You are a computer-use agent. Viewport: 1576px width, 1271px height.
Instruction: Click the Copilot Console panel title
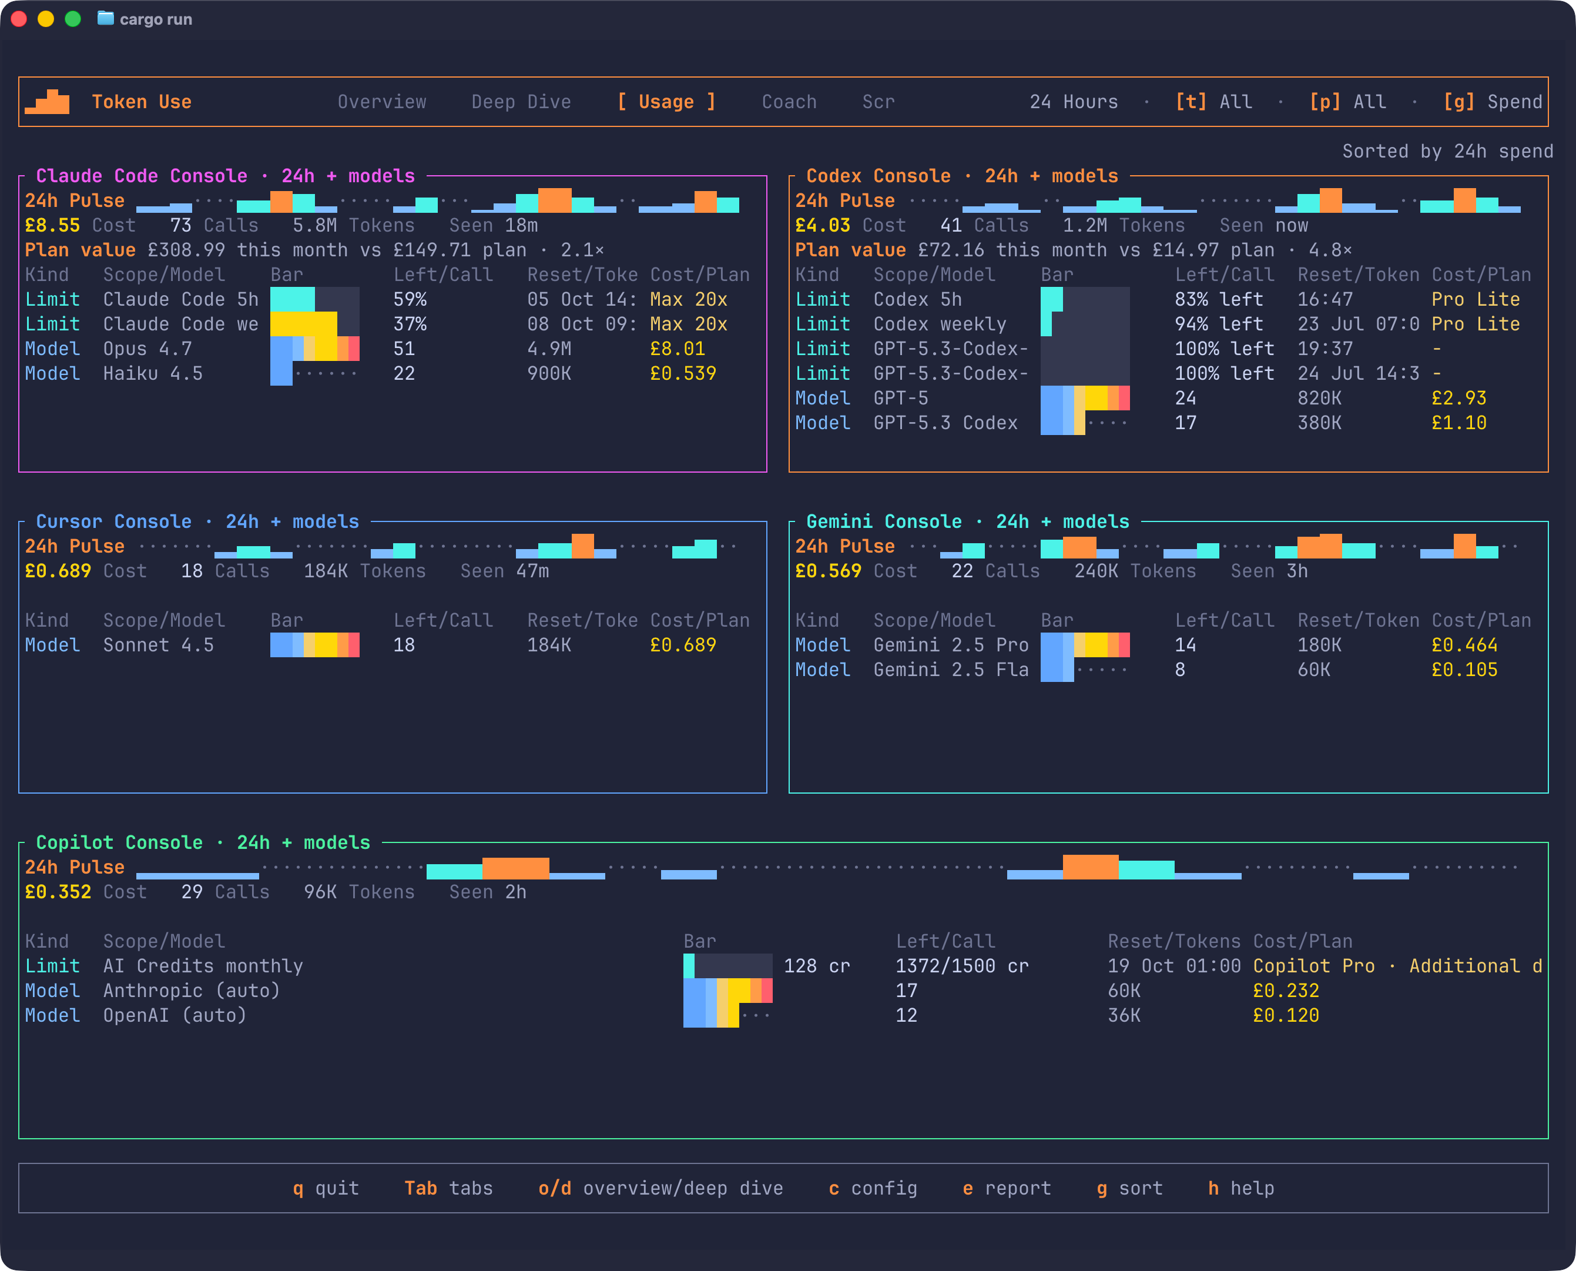(x=203, y=842)
